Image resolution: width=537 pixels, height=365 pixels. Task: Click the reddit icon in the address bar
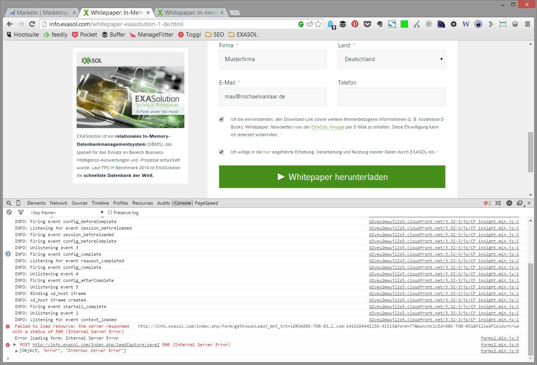click(x=309, y=24)
